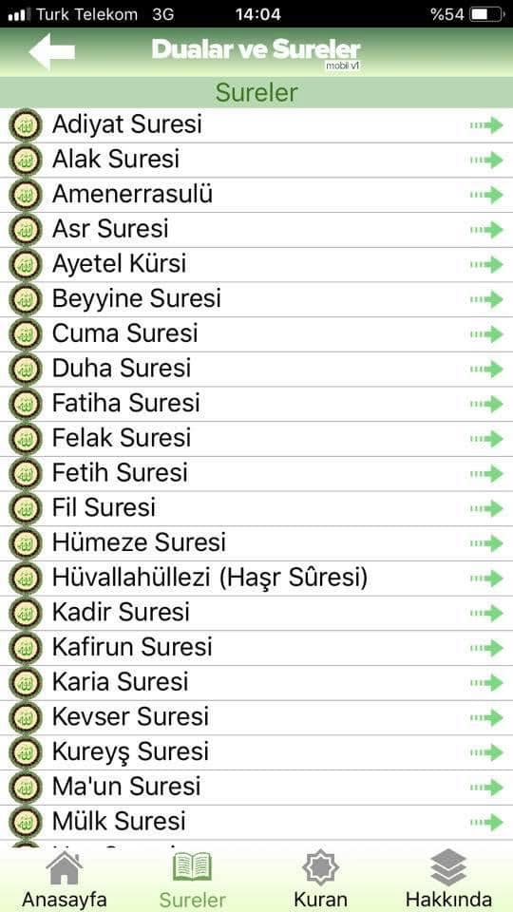Screen dimensions: 513x912
Task: Tap the battery indicator in status bar
Action: [486, 14]
